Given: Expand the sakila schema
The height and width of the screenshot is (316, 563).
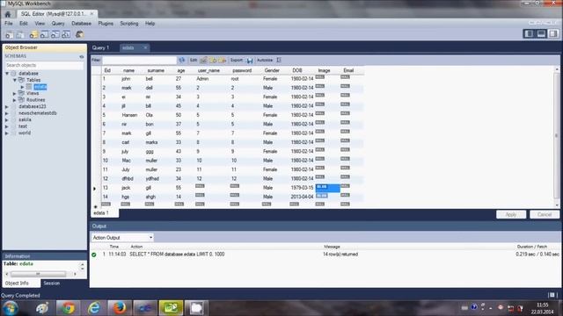Looking at the screenshot, I should pyautogui.click(x=7, y=120).
